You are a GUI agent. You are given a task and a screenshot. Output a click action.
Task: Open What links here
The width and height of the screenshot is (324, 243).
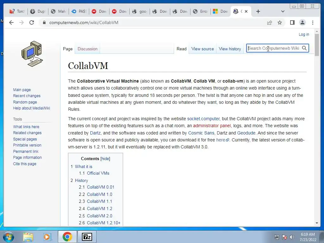(26, 127)
